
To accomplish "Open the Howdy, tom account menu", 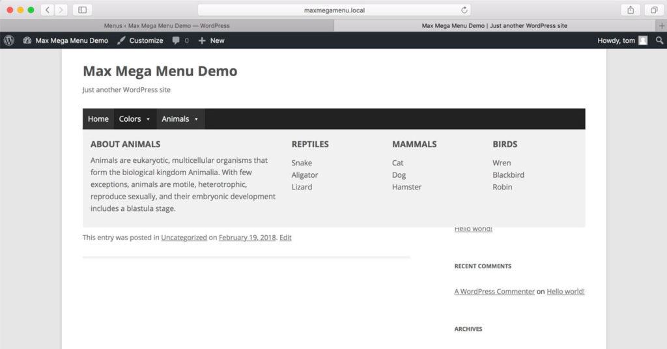I will pyautogui.click(x=622, y=40).
